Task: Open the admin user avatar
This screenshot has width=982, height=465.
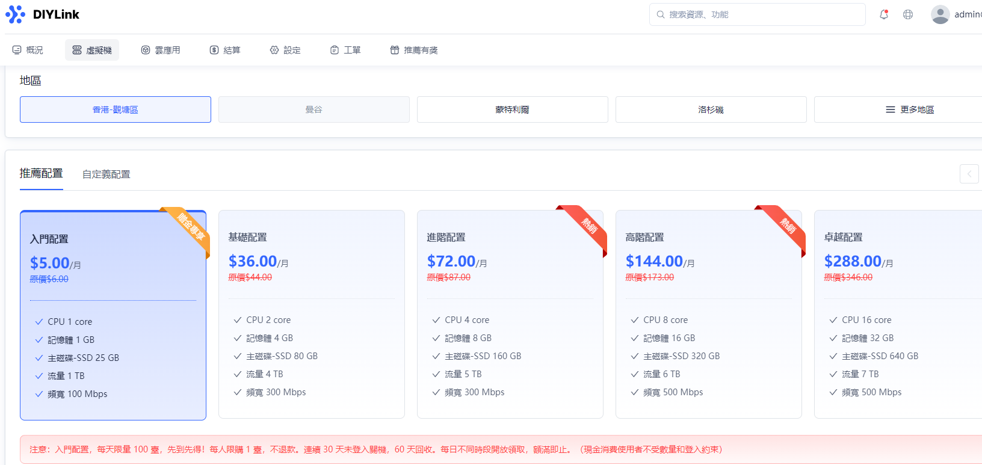Action: [940, 14]
